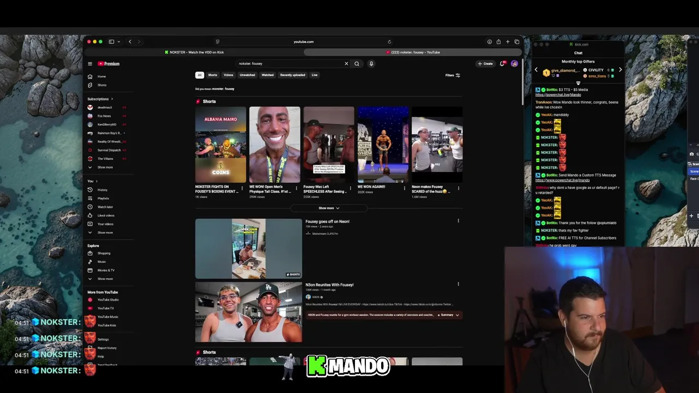
Task: Select the Videos filter chip
Action: (x=228, y=75)
